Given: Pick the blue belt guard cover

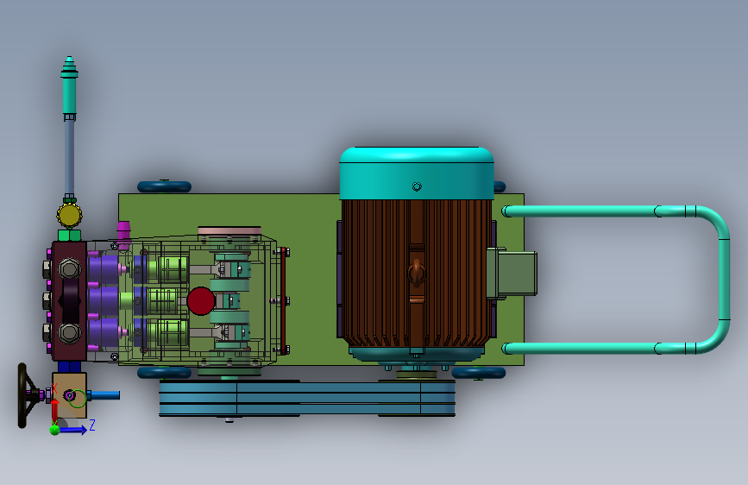Looking at the screenshot, I should point(307,399).
